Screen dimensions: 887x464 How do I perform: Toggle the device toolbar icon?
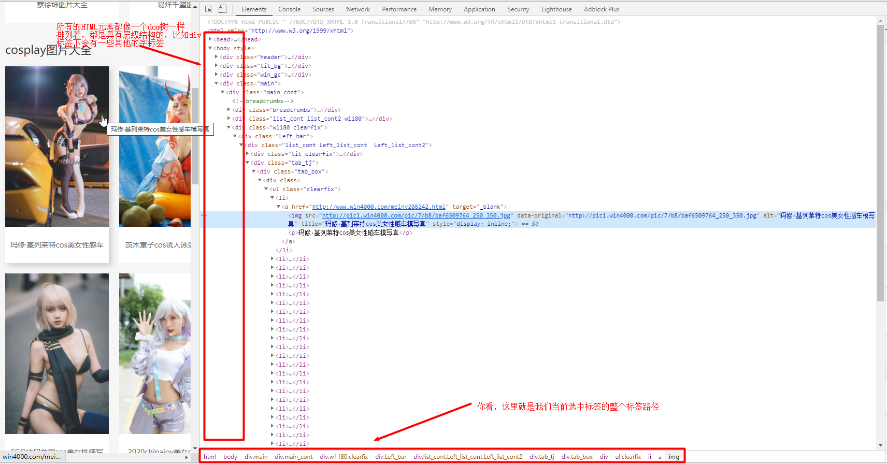[x=222, y=9]
